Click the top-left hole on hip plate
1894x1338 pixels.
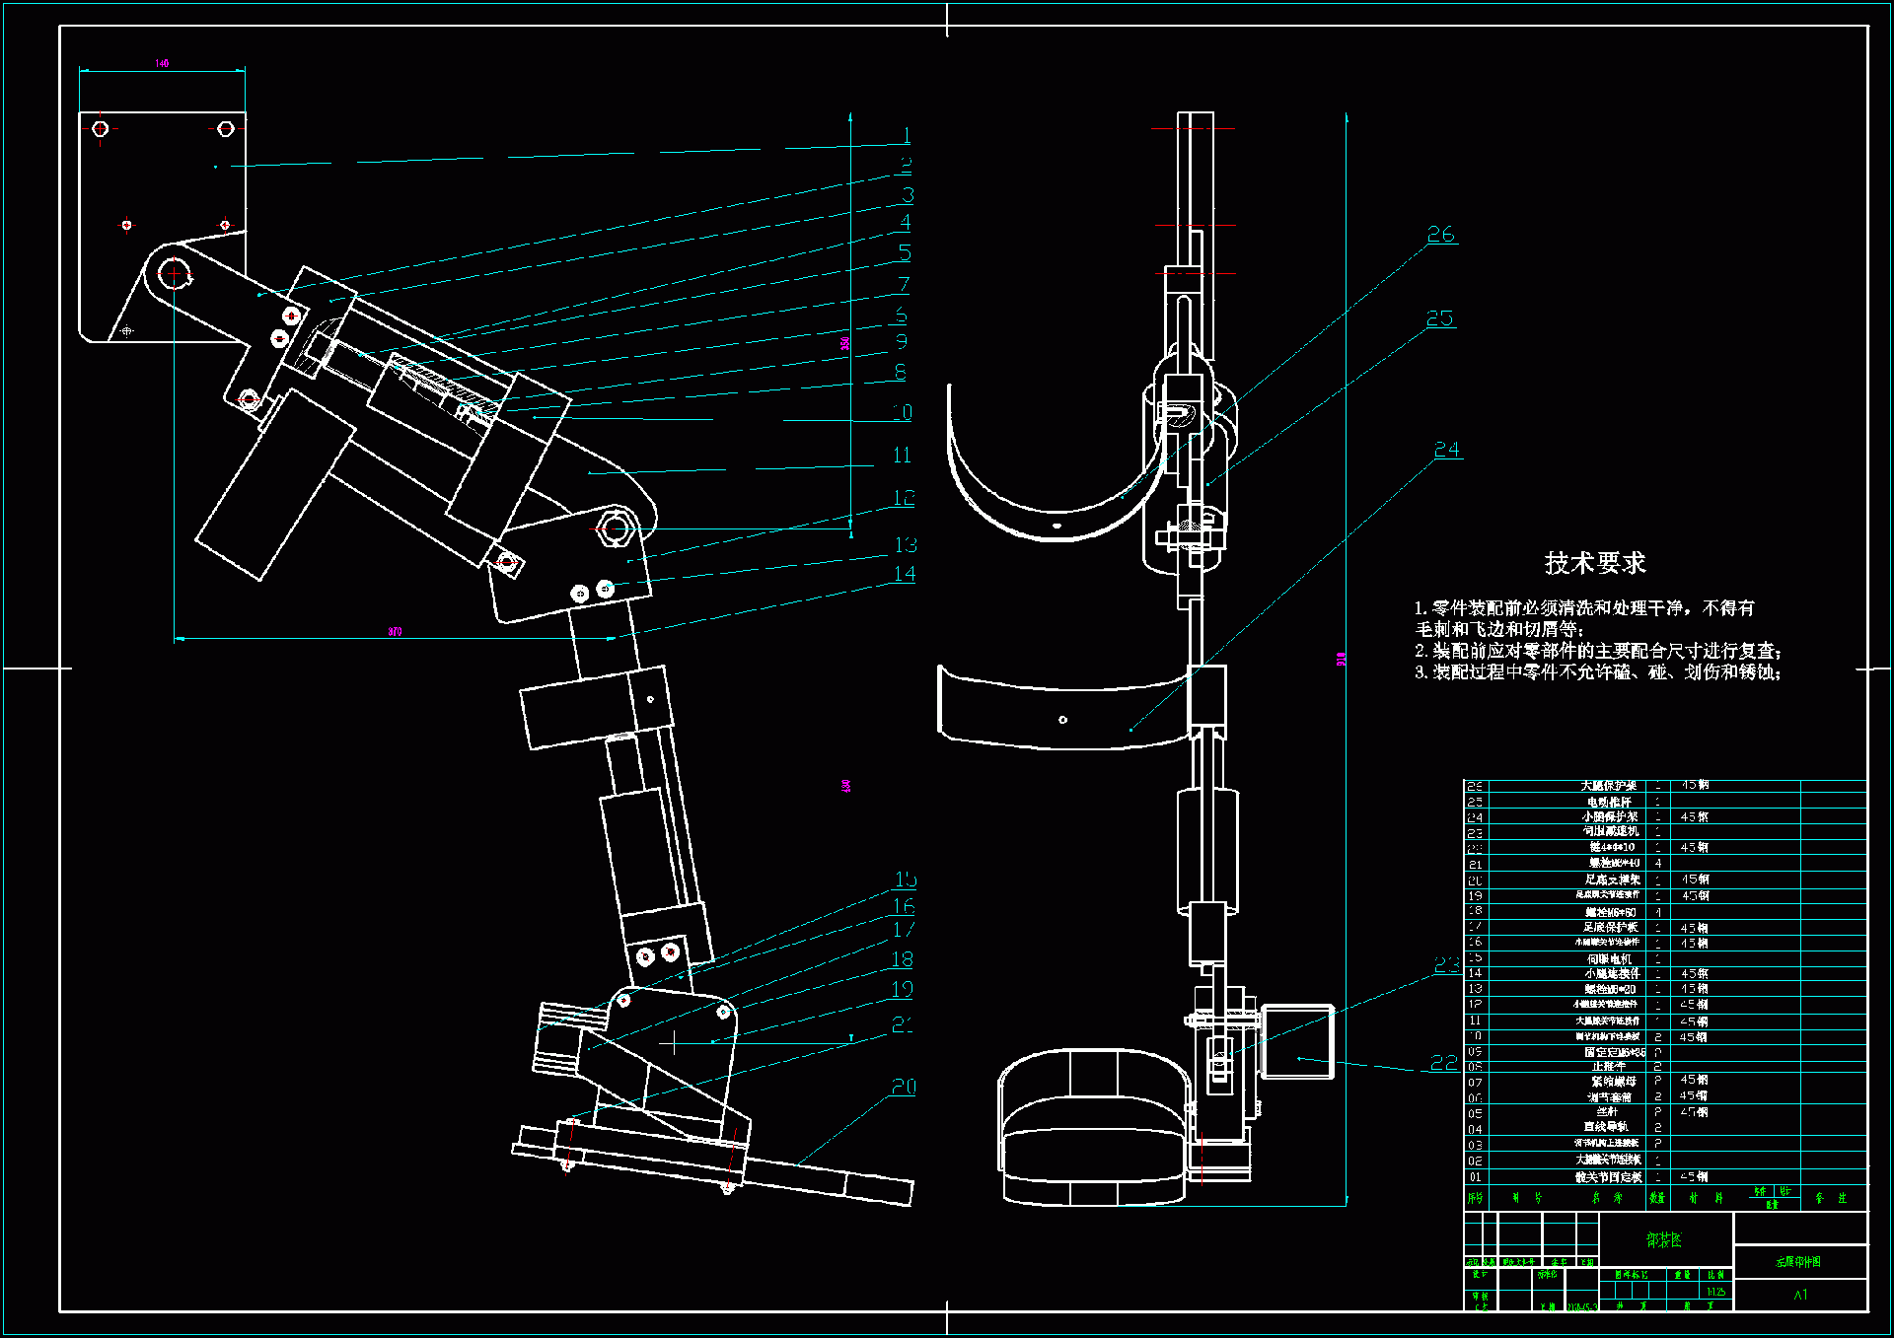tap(100, 129)
